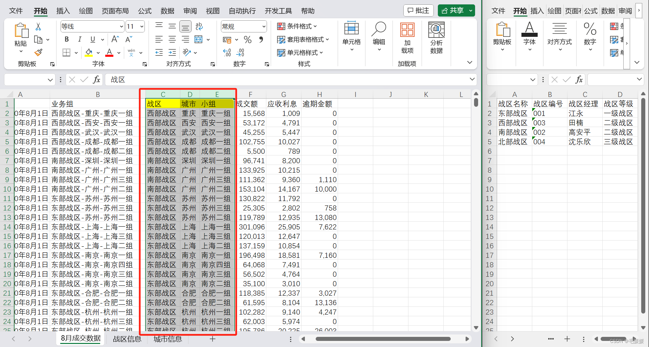This screenshot has width=649, height=347.
Task: Click 数字 percent button in right window
Action: tap(590, 36)
